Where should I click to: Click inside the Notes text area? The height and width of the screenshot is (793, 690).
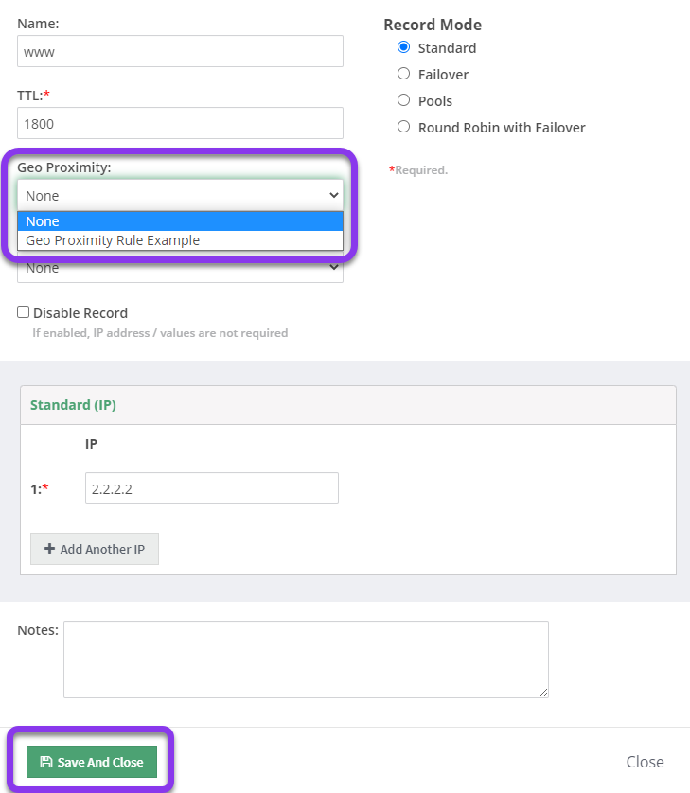[x=306, y=660]
